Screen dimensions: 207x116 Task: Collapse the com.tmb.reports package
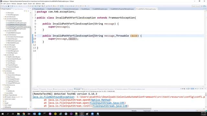click(4, 47)
